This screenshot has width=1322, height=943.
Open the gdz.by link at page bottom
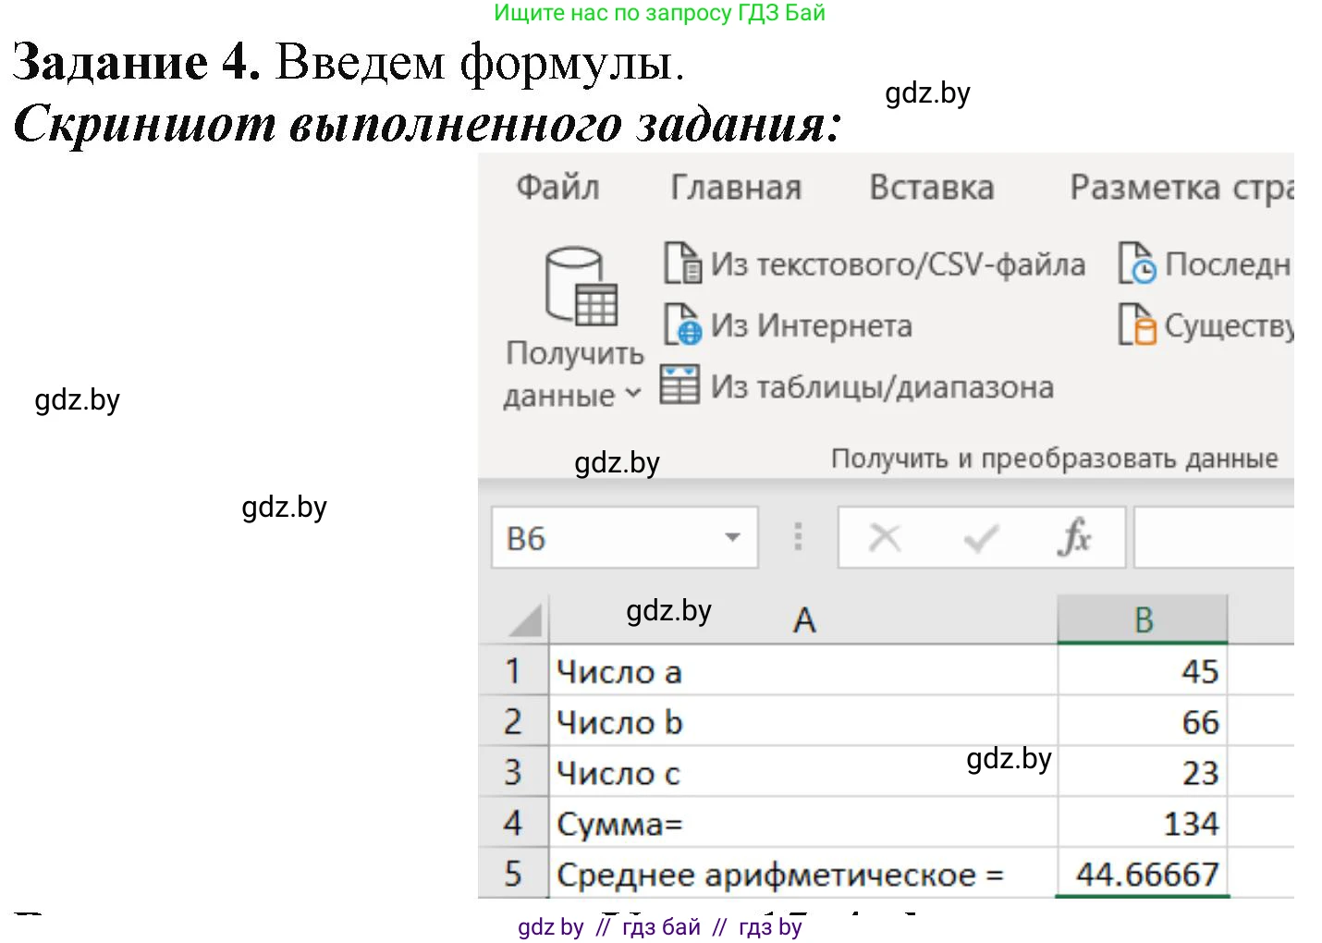(549, 927)
